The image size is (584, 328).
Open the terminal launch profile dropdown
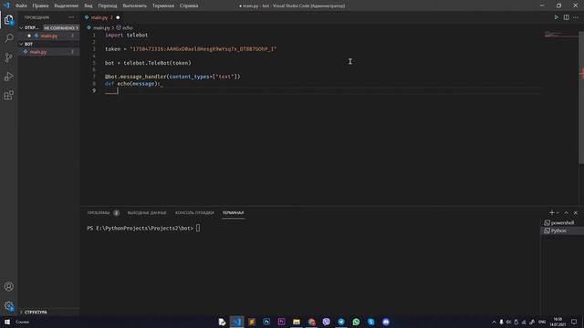click(558, 212)
